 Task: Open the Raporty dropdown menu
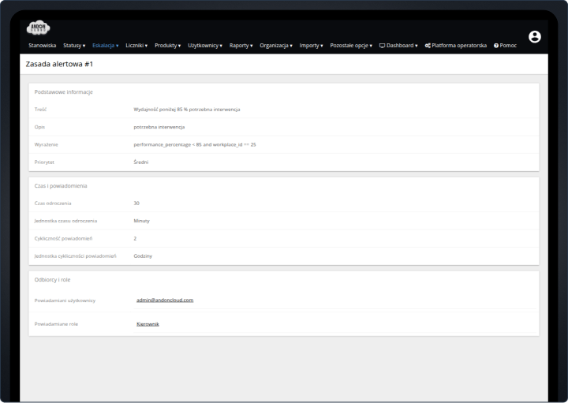[x=241, y=46]
